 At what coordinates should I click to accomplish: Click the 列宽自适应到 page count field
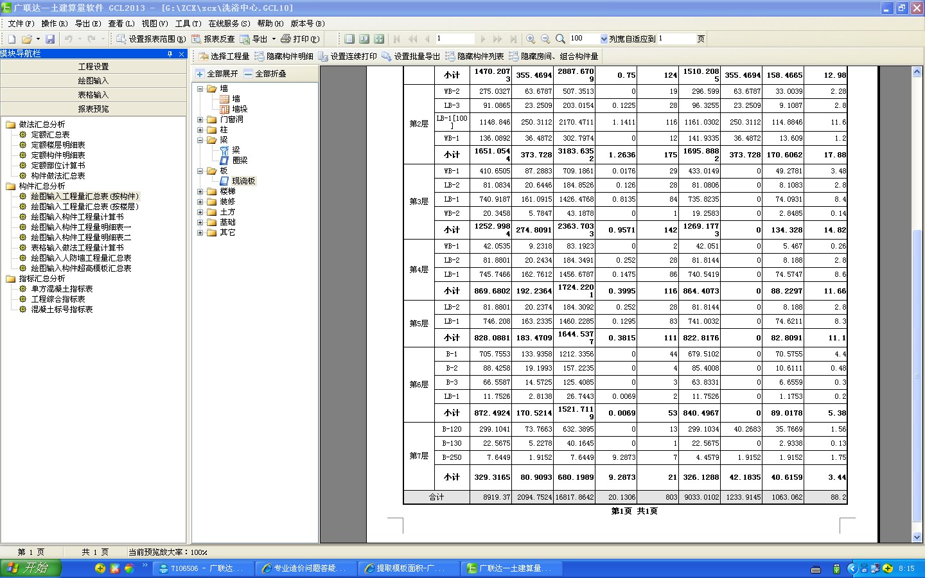(x=676, y=39)
